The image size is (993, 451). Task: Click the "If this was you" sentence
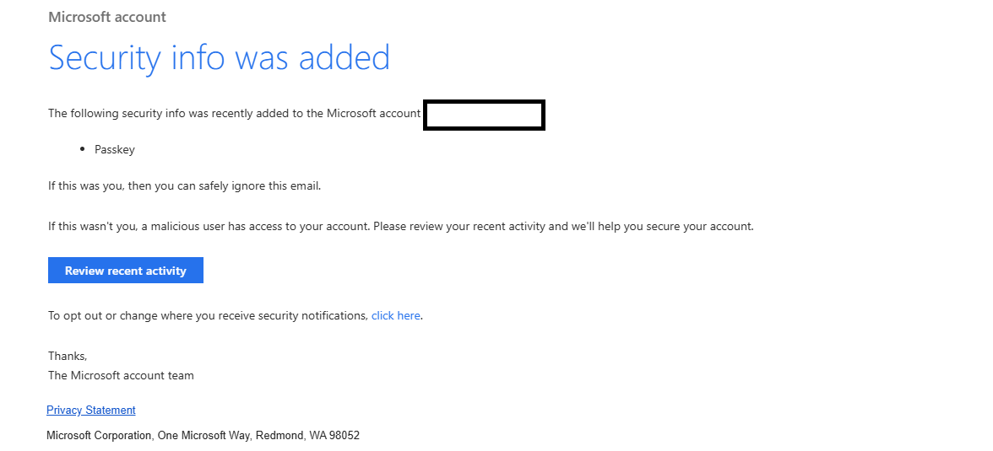tap(185, 186)
